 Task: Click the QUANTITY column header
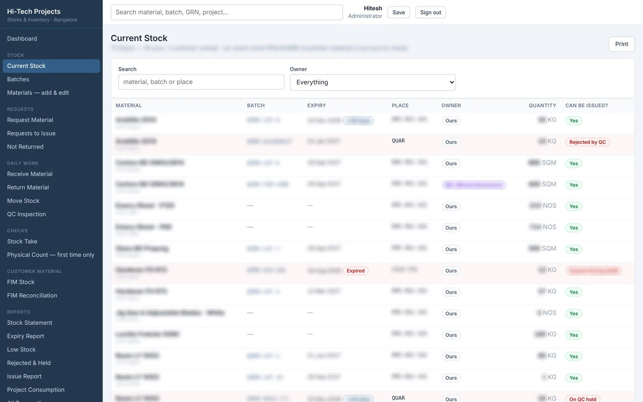click(x=542, y=106)
